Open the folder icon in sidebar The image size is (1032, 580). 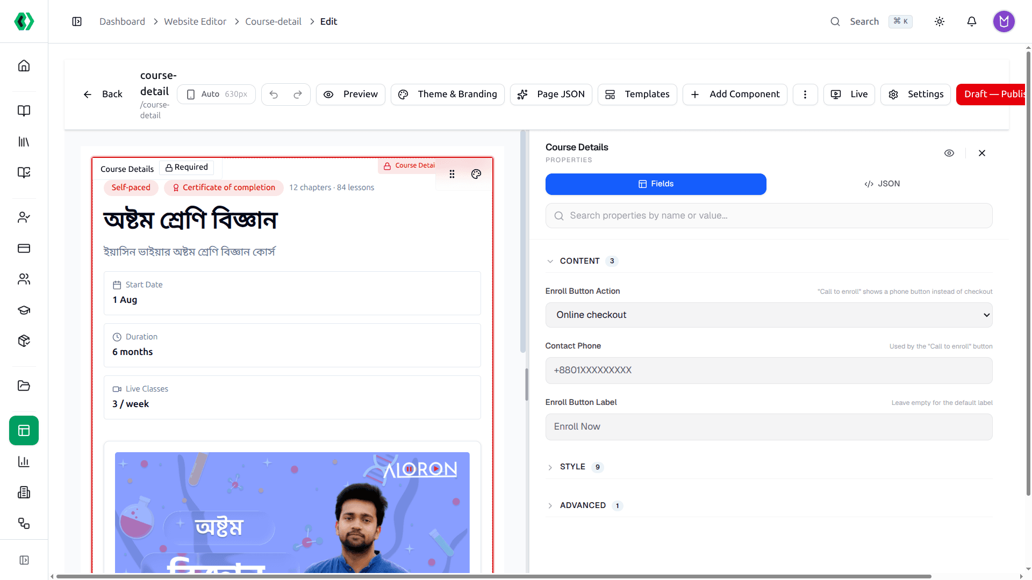tap(24, 386)
